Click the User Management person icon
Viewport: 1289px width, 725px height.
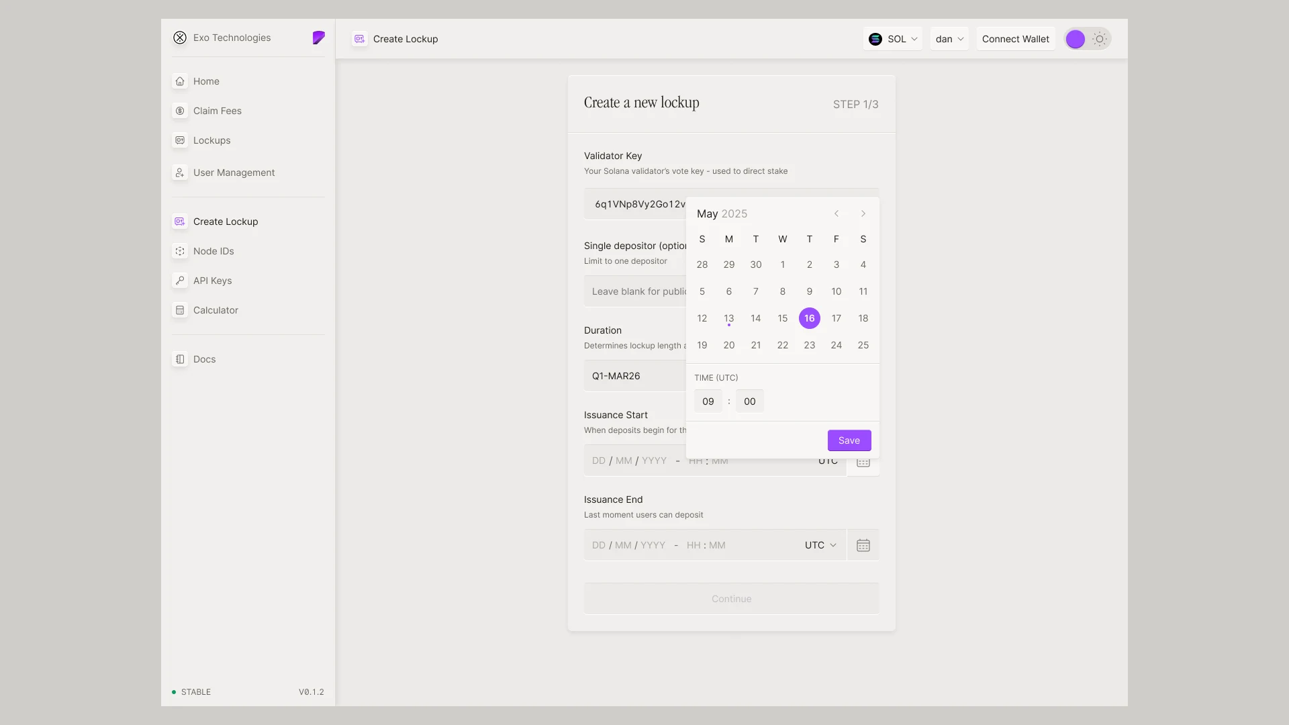pyautogui.click(x=180, y=173)
